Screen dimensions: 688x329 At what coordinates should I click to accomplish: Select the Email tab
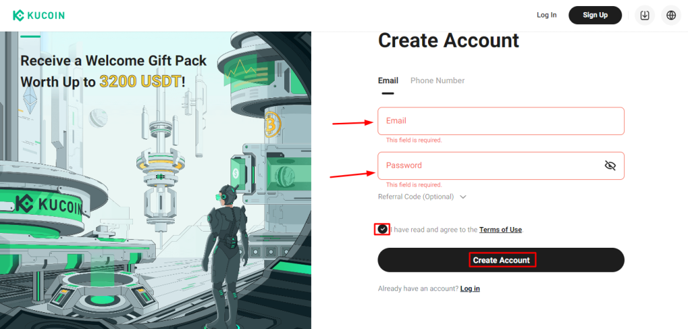388,81
